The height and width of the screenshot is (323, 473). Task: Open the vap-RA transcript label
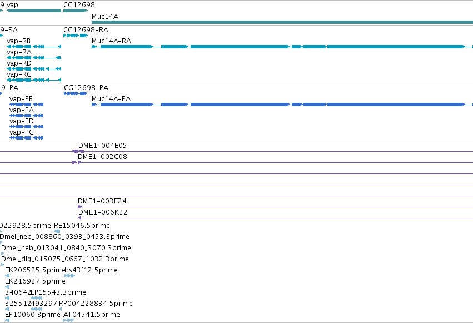tap(19, 52)
